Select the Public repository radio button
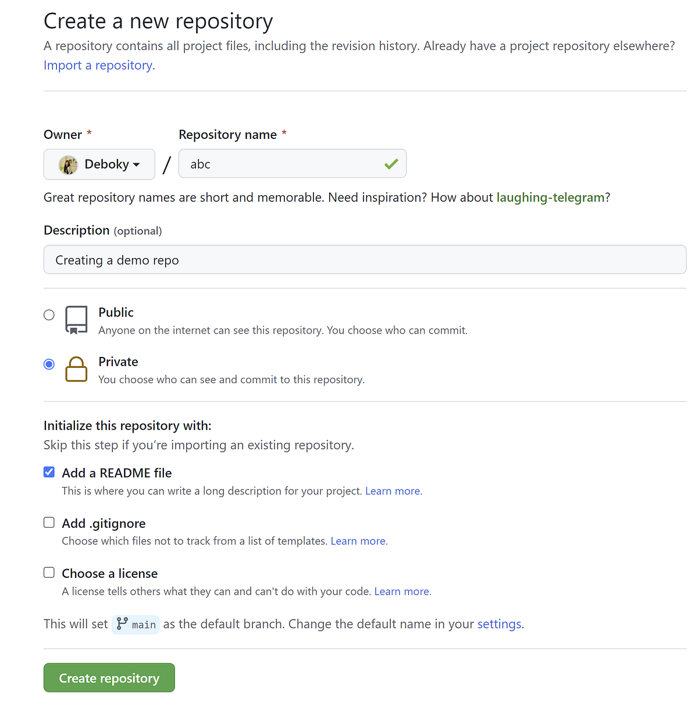Image resolution: width=698 pixels, height=708 pixels. point(49,314)
